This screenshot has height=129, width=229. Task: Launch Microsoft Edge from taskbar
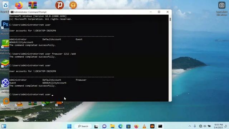[x=120, y=126]
